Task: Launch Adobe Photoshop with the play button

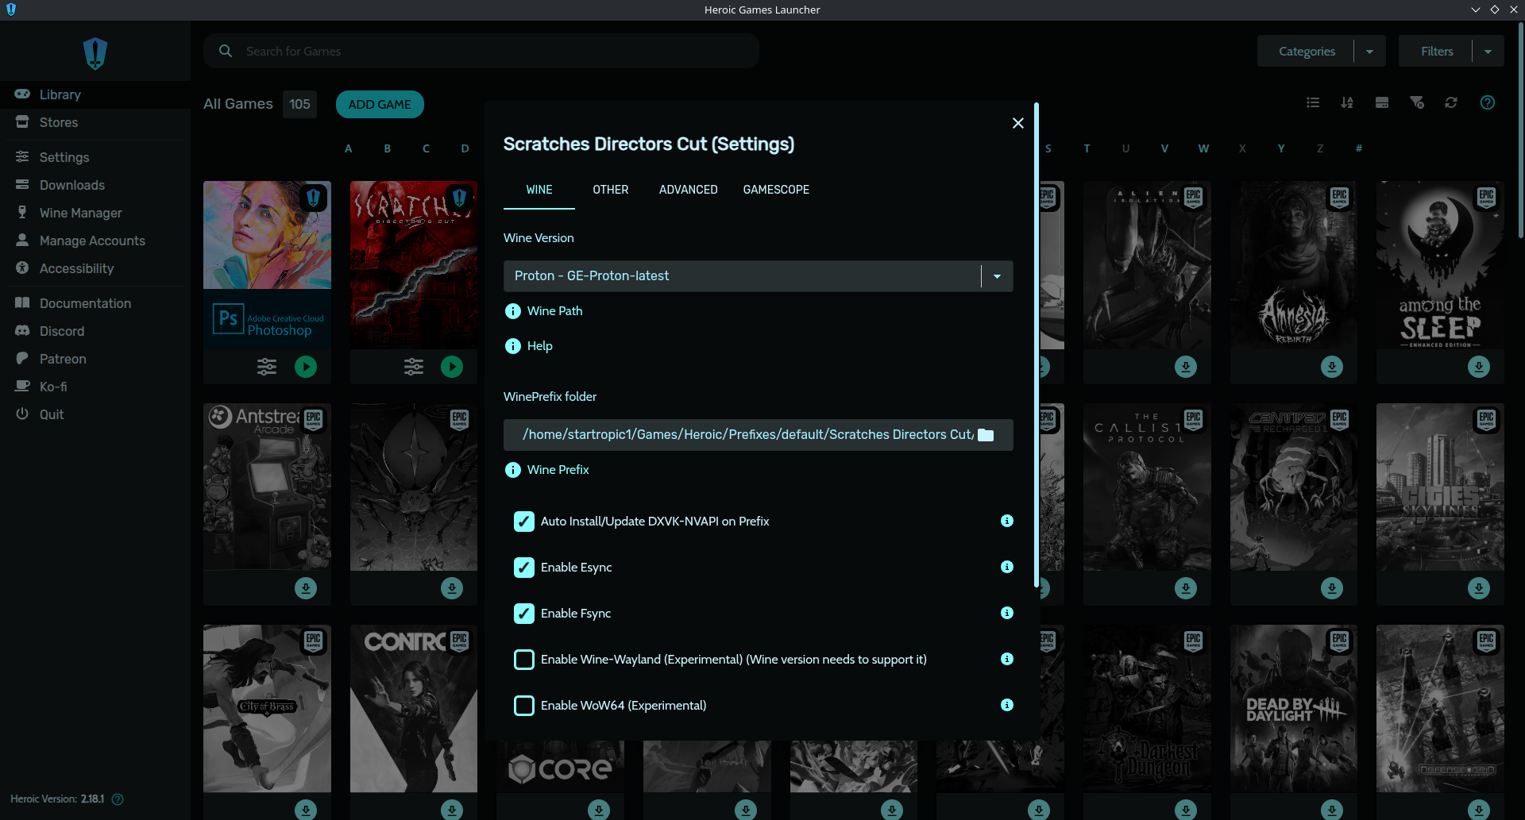Action: pos(306,367)
